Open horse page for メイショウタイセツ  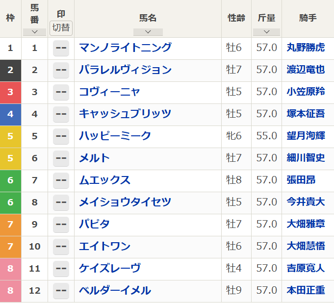pyautogui.click(x=125, y=202)
